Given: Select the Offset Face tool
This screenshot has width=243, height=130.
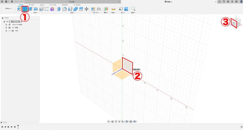Looking at the screenshot, I should (x=81, y=9).
